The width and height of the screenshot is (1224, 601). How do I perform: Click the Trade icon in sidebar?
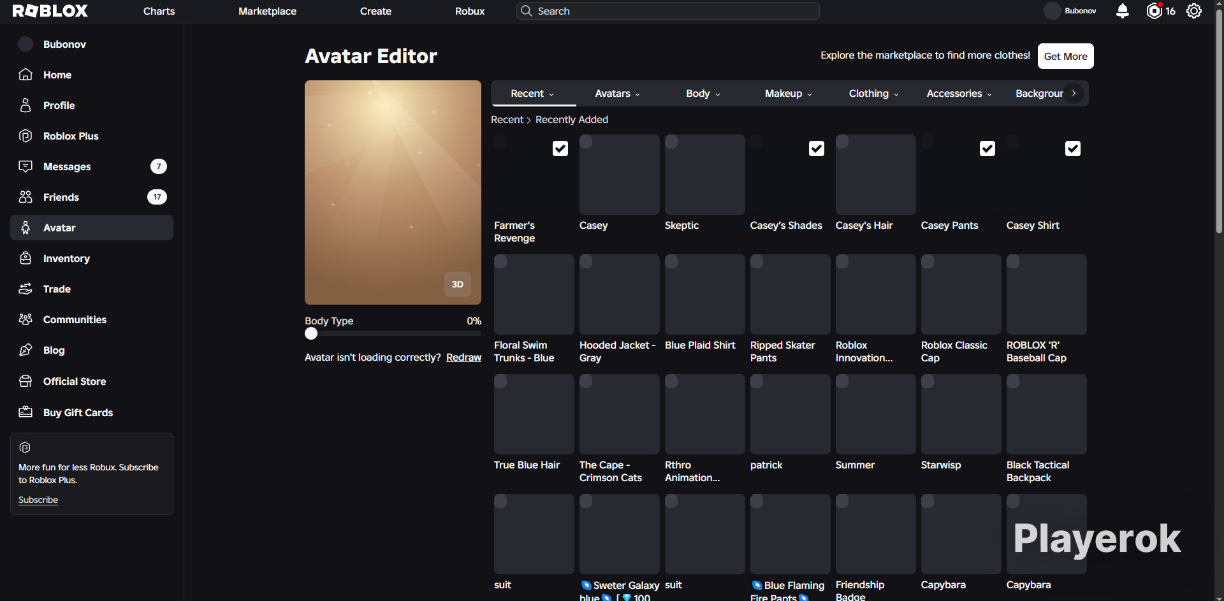(x=25, y=289)
